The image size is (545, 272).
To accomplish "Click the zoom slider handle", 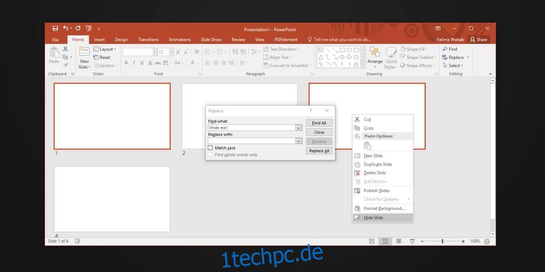I will 442,241.
